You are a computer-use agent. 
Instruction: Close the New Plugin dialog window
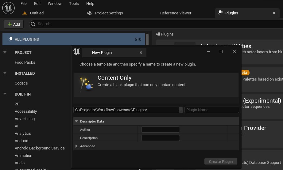234,51
